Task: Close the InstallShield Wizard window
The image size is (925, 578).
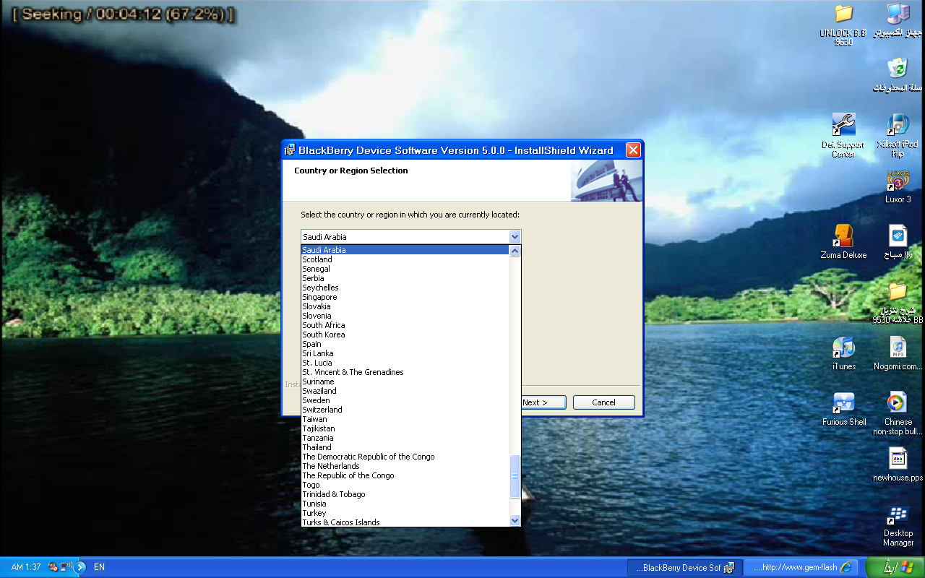Action: [x=633, y=150]
